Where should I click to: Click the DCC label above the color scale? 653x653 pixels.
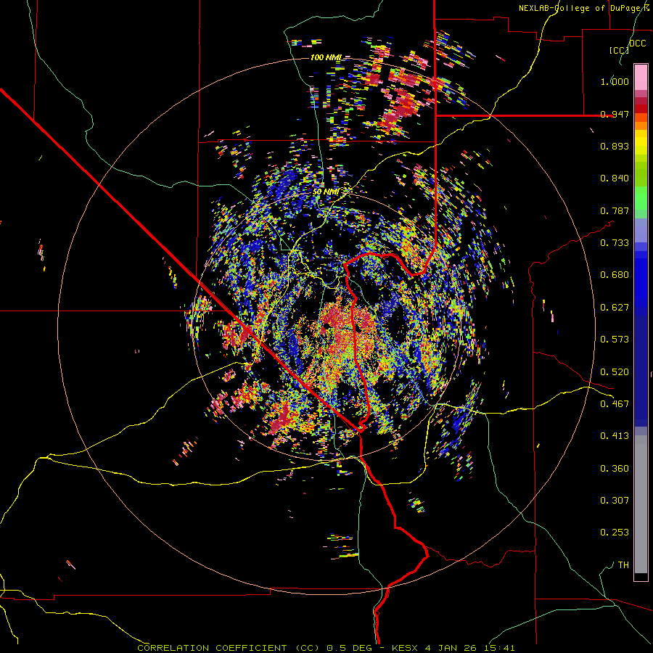[x=638, y=44]
